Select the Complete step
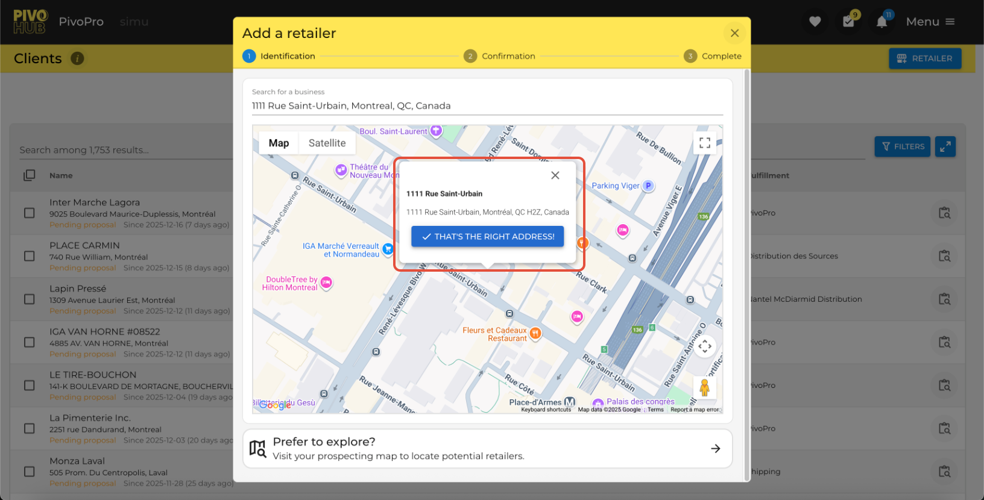Image resolution: width=984 pixels, height=500 pixels. 713,56
